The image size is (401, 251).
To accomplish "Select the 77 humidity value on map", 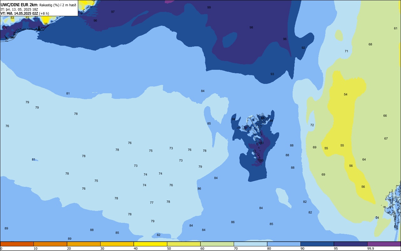I will point(152,203).
